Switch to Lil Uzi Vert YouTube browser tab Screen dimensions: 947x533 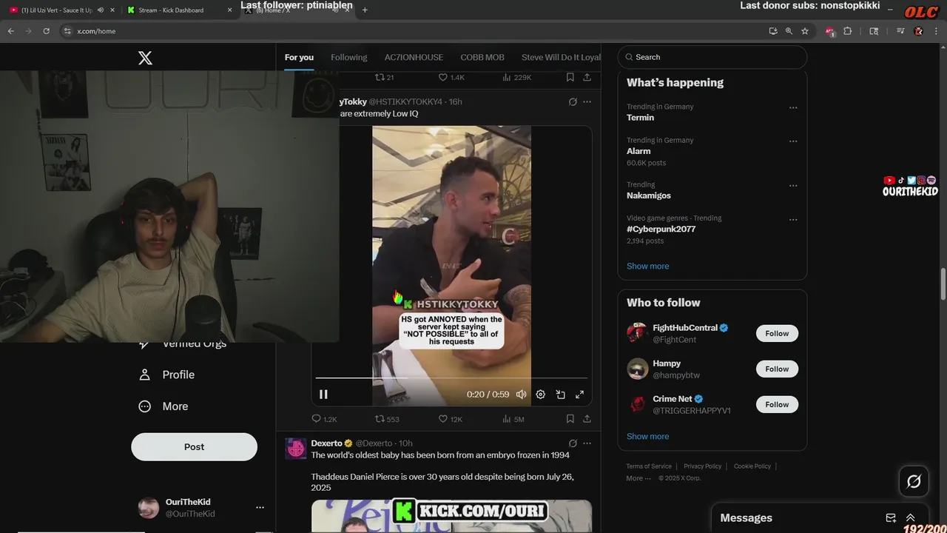[x=58, y=10]
